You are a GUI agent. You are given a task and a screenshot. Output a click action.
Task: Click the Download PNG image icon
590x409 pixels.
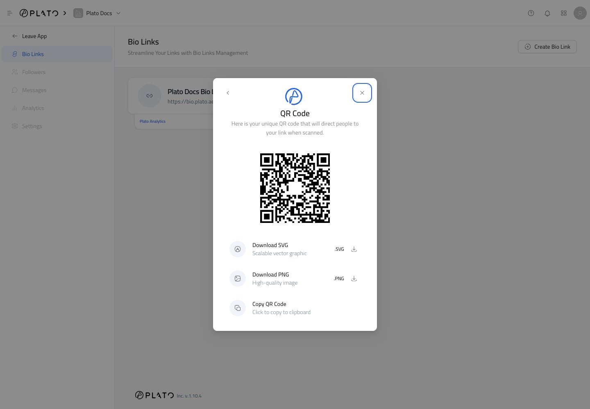(238, 279)
